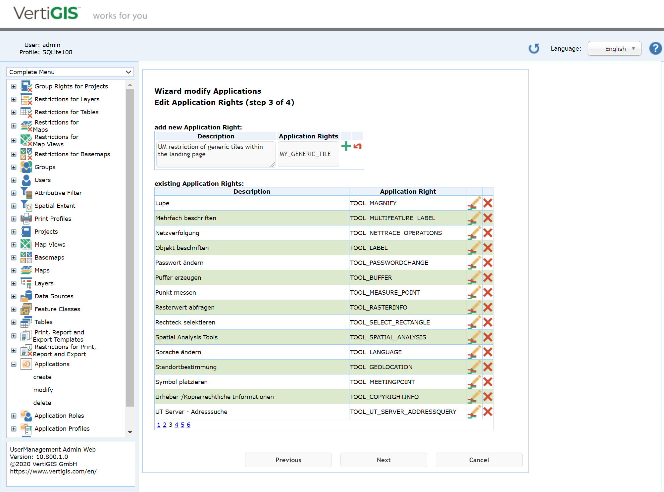Open the vertigis.com link
Screen dimensions: 664x492
(53, 471)
